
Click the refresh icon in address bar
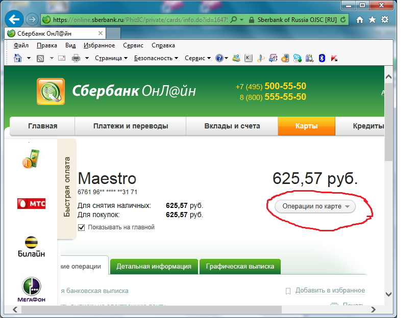343,19
